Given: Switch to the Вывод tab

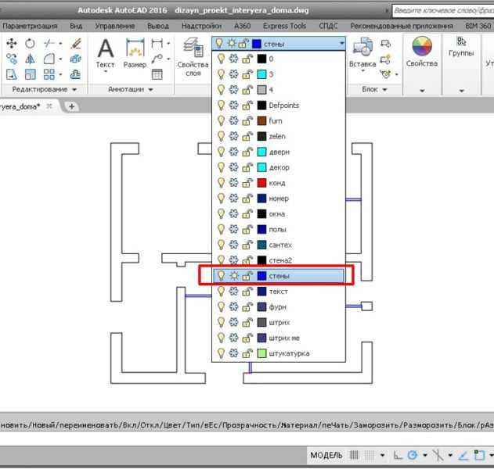Looking at the screenshot, I should pyautogui.click(x=158, y=26).
